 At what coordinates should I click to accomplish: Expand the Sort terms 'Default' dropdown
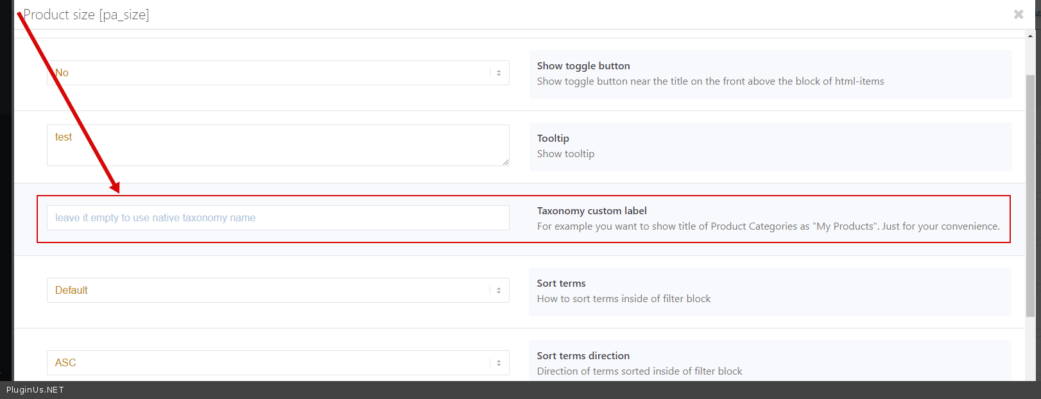tap(278, 291)
